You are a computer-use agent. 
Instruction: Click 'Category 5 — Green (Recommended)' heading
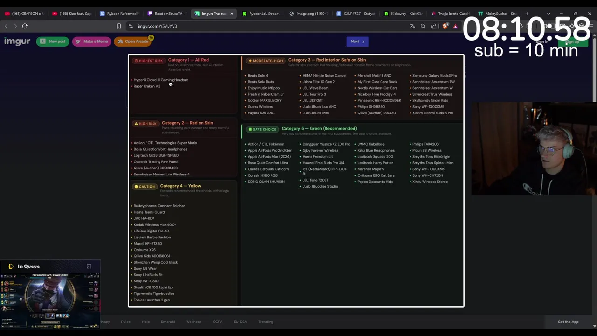point(319,129)
